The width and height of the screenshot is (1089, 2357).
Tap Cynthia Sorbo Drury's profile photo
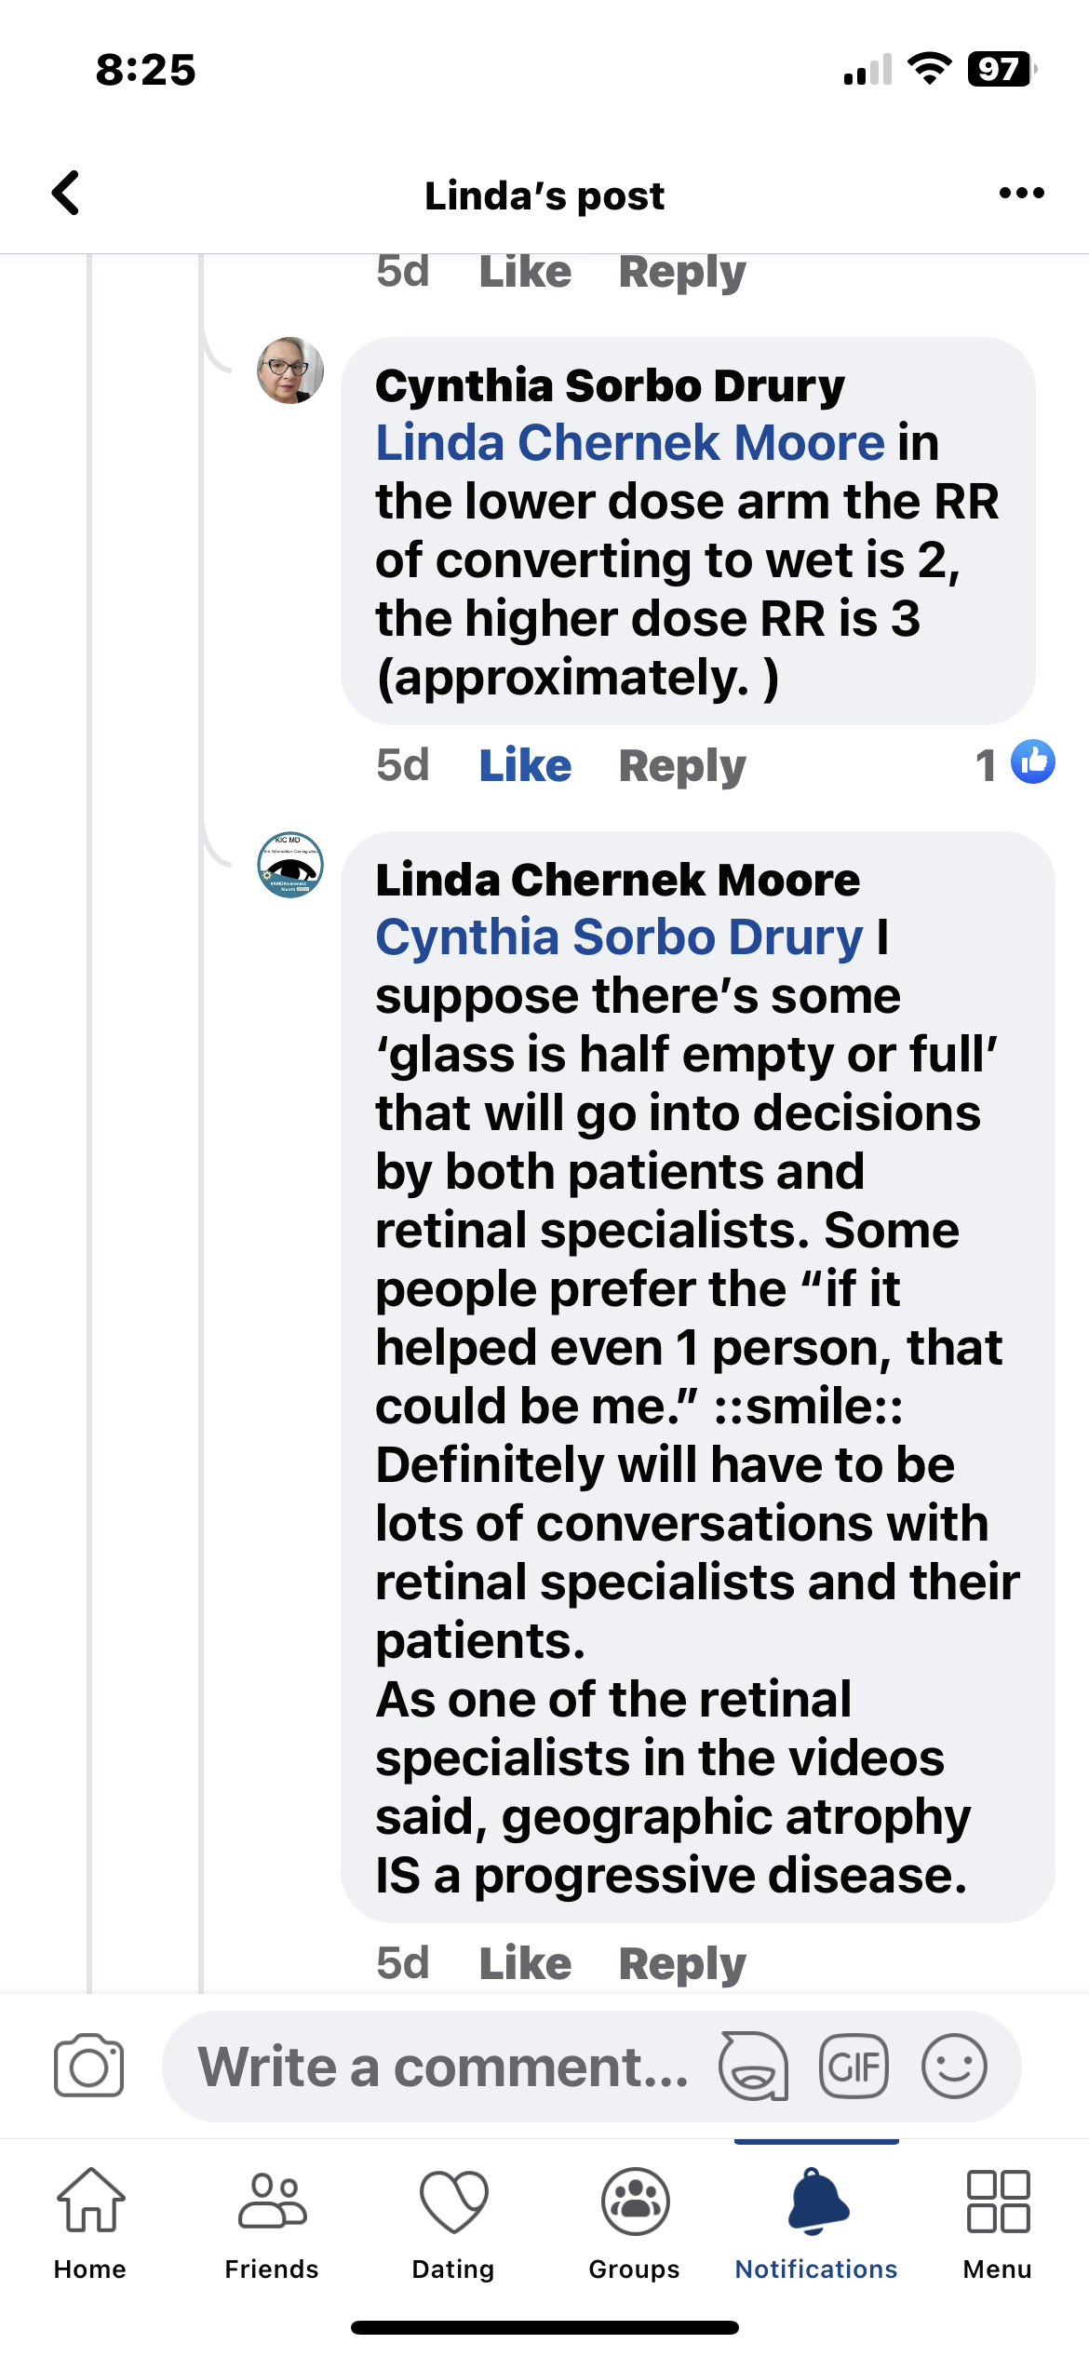[290, 370]
